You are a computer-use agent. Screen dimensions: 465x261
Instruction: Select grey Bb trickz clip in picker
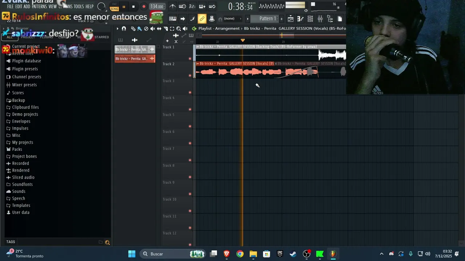135,49
